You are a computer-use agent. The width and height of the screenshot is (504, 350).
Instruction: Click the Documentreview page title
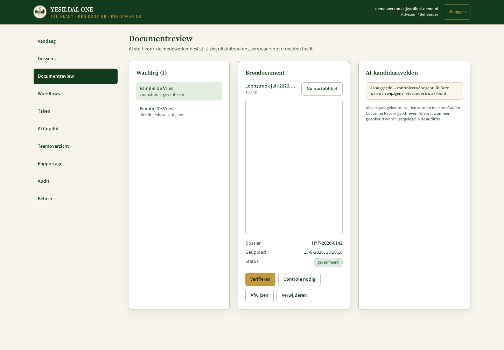(161, 39)
